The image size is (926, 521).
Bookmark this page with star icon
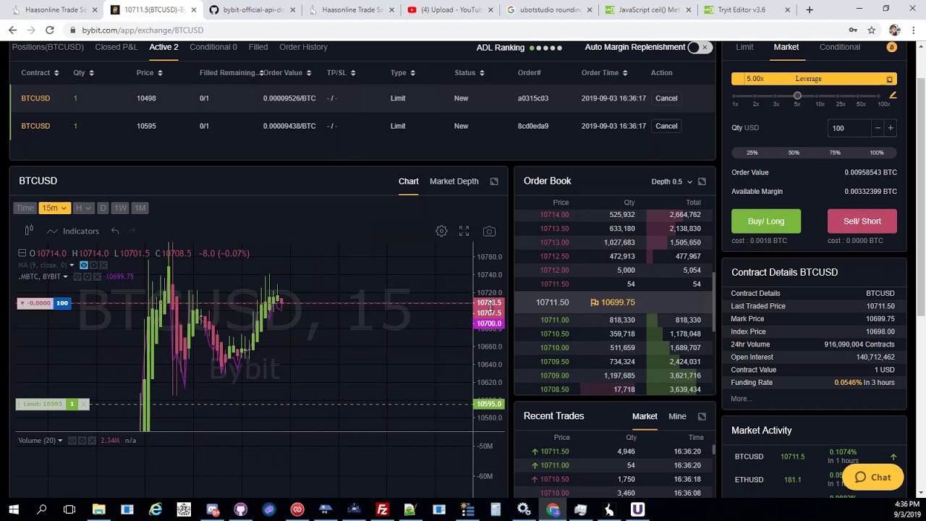872,30
